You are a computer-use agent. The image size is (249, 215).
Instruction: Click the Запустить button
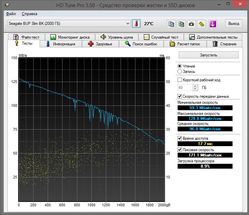pos(208,55)
